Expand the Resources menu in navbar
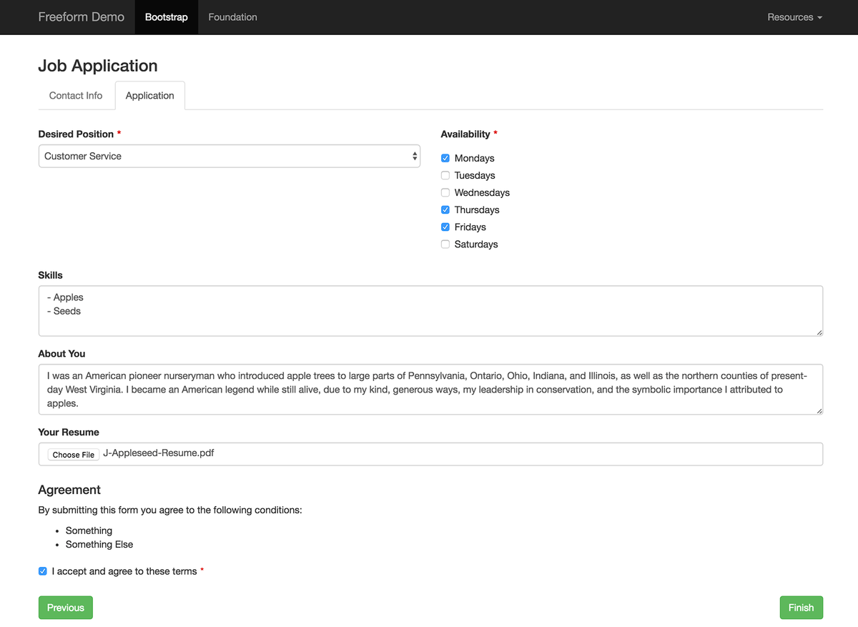This screenshot has height=627, width=858. (x=794, y=17)
